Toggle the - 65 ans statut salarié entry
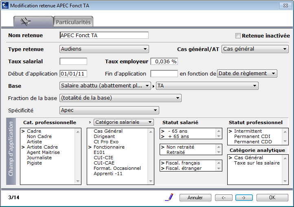 (x=178, y=131)
